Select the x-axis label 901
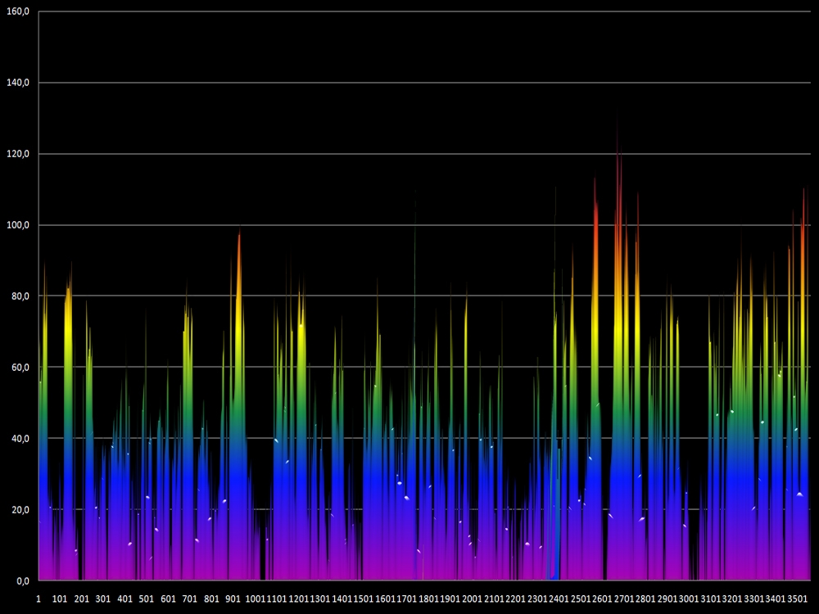 [233, 599]
